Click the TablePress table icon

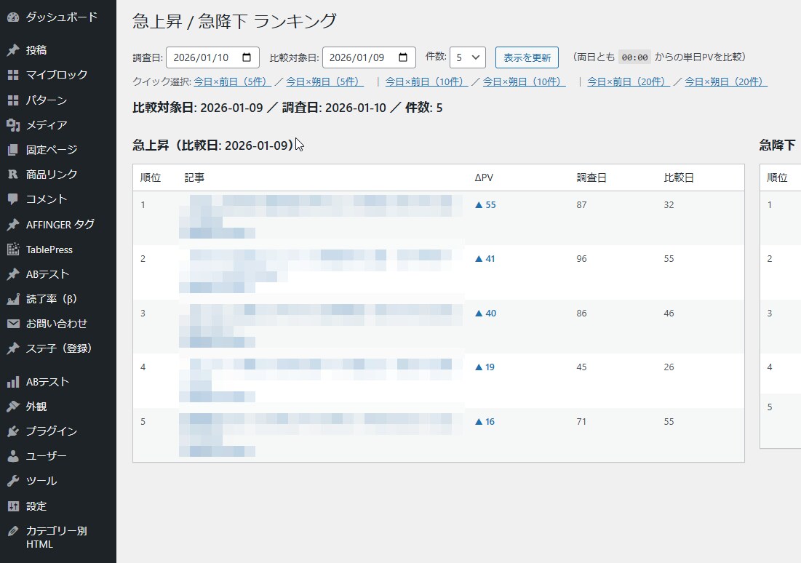(13, 249)
